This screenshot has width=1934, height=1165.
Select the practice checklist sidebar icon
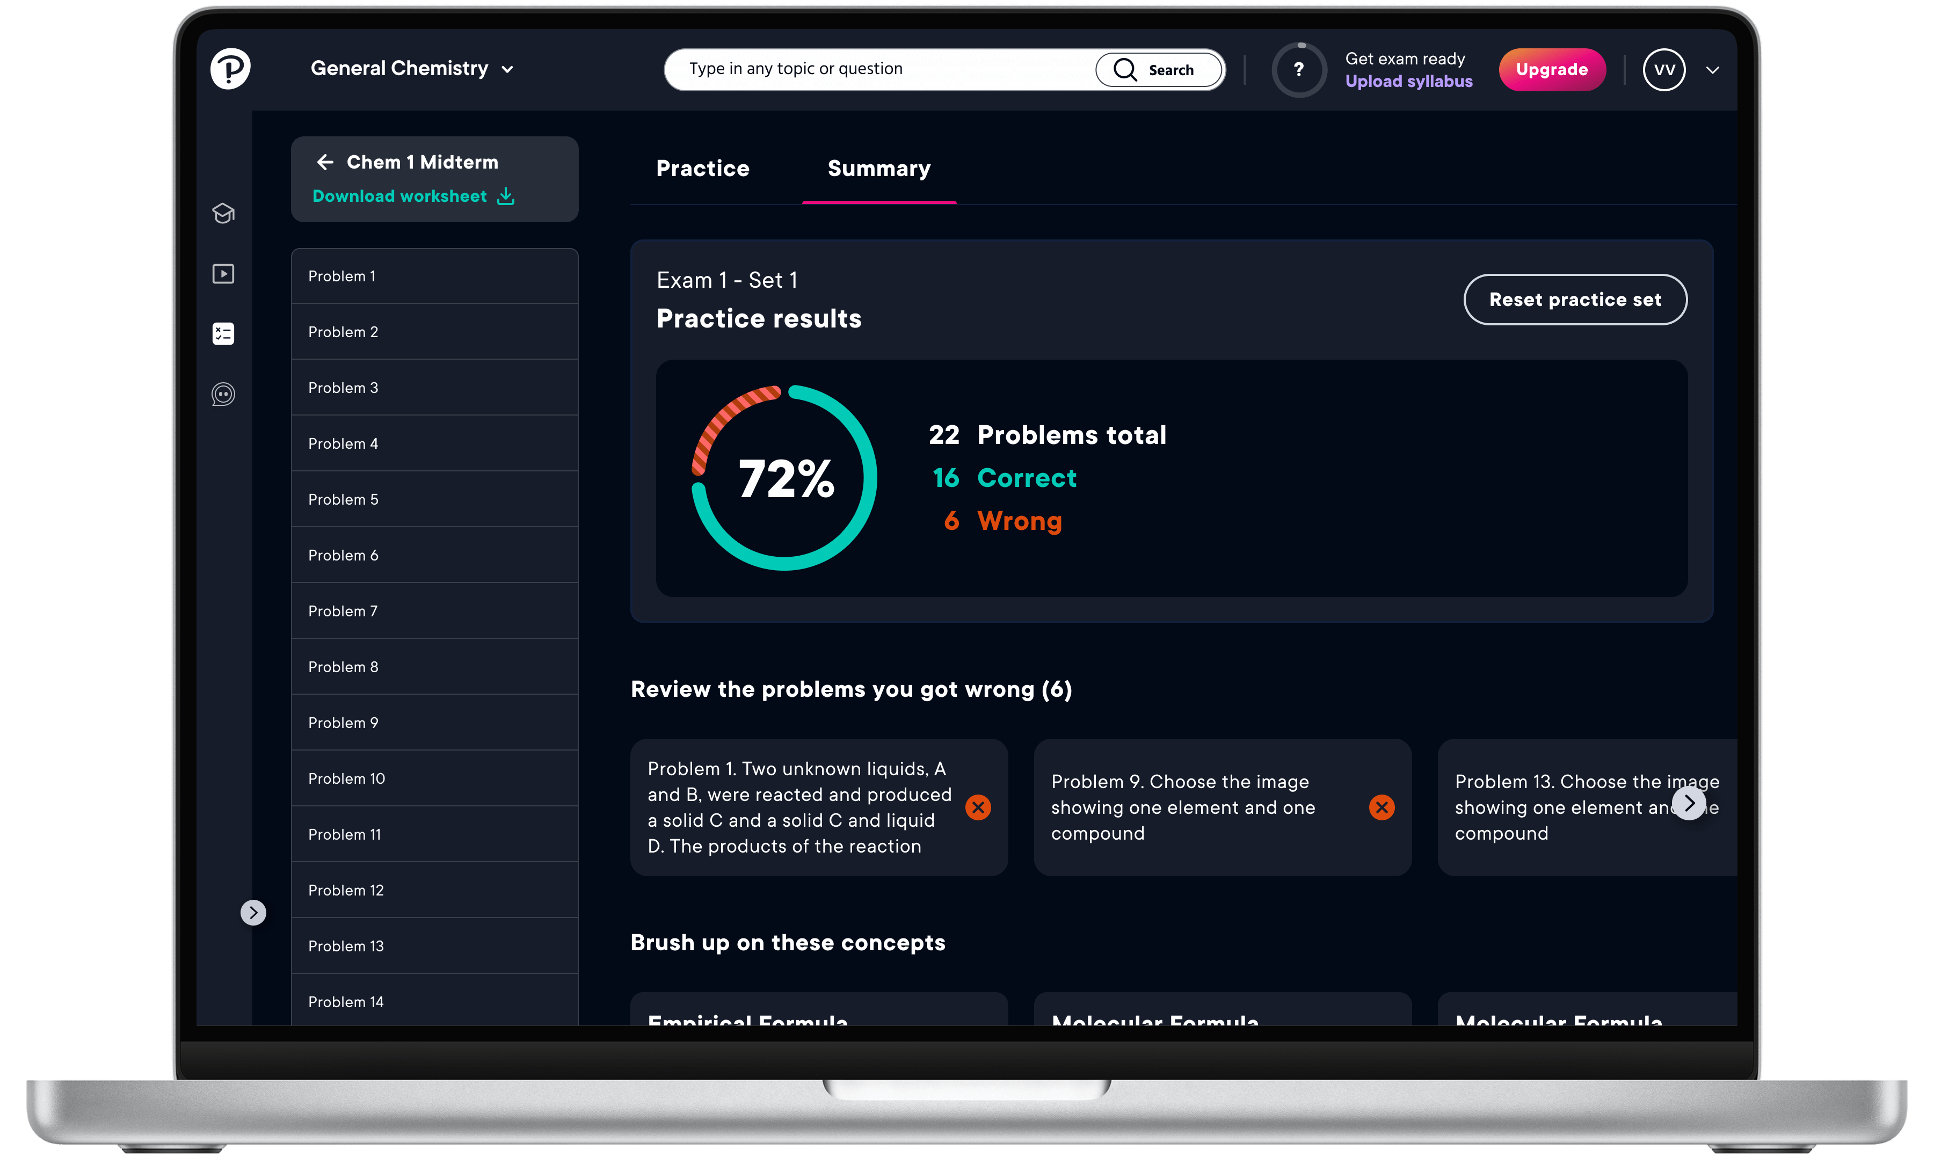click(x=224, y=333)
